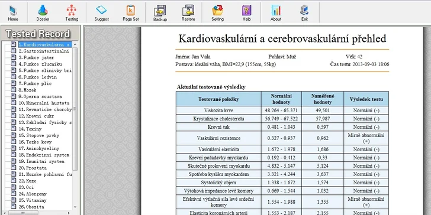Click report title 'Kardiovaskulární a cerebrovaskulární přehled'

coord(282,38)
